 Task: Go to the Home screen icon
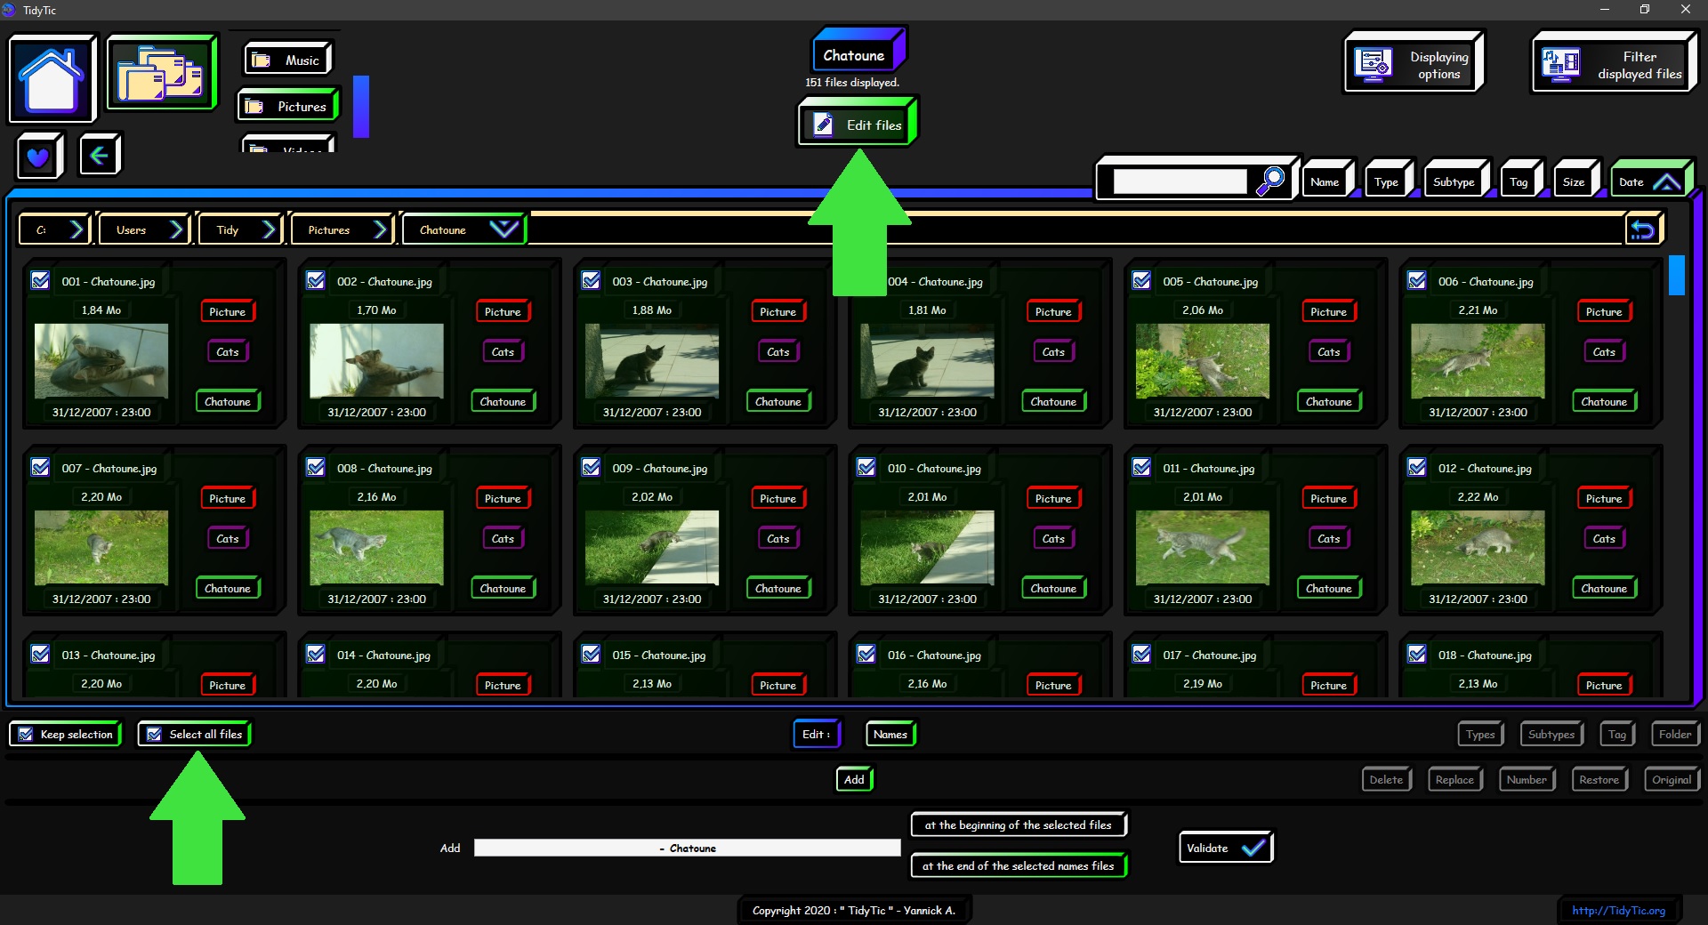click(52, 79)
